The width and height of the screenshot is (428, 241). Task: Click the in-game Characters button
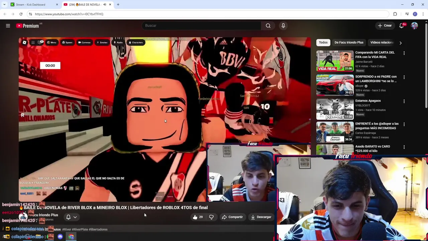(x=136, y=43)
